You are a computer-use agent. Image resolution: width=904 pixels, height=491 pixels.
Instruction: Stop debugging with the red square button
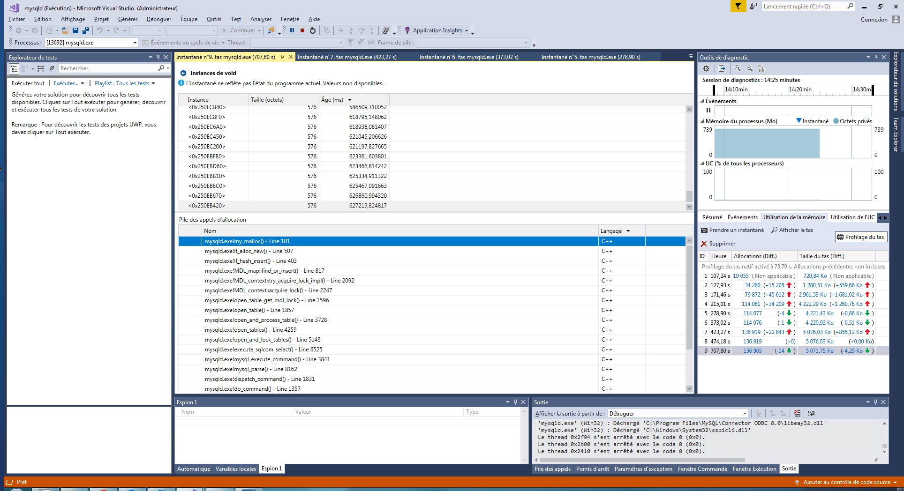coord(302,30)
